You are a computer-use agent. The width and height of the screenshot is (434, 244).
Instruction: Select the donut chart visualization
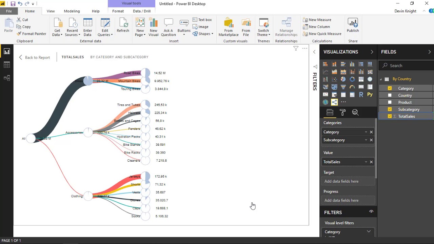pyautogui.click(x=352, y=79)
